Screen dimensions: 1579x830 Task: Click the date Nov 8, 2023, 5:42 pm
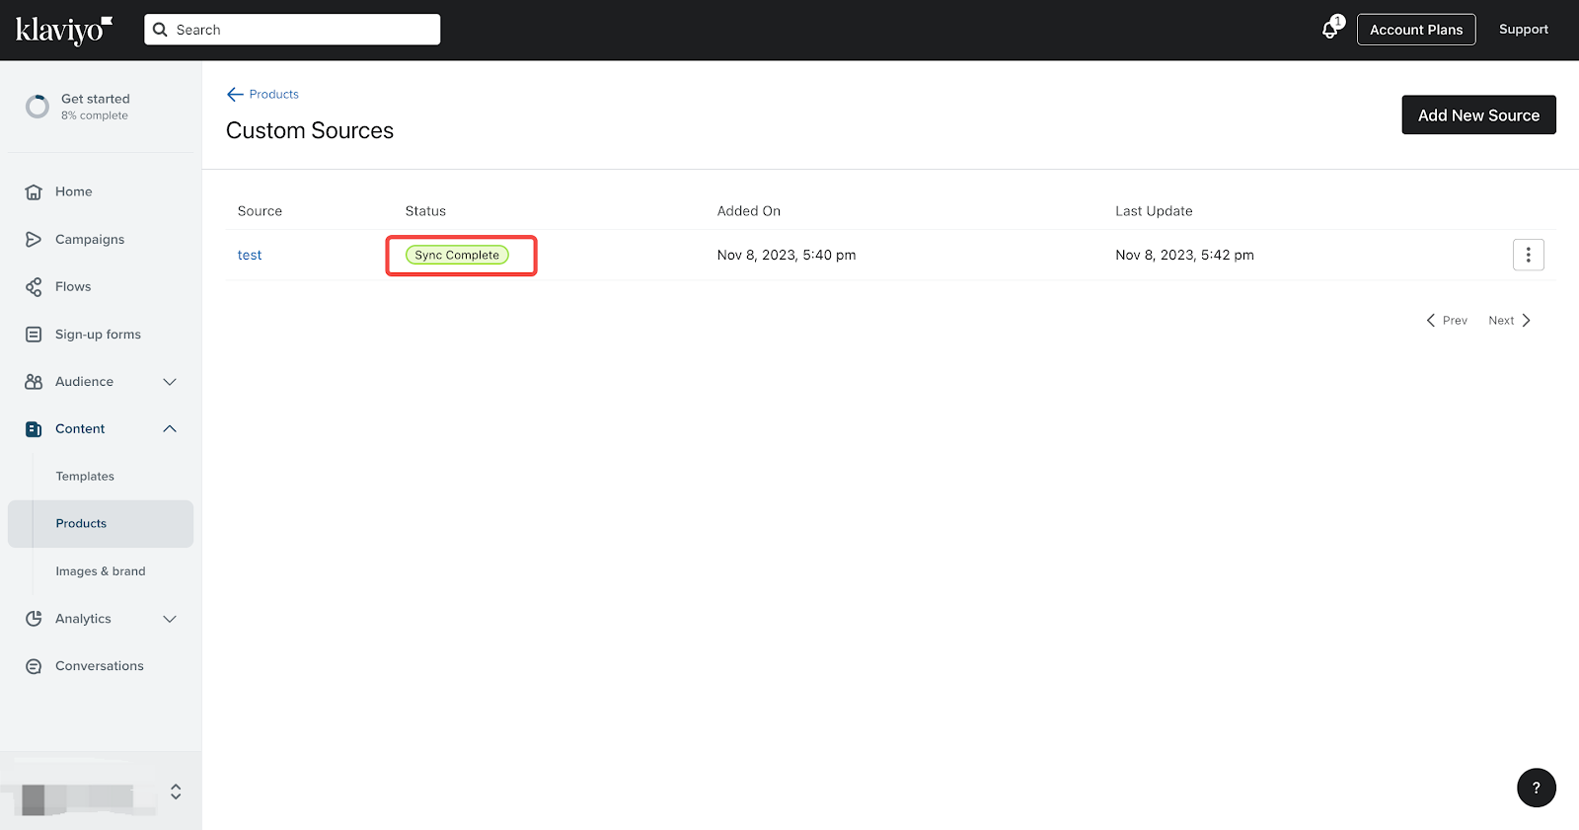point(1184,255)
